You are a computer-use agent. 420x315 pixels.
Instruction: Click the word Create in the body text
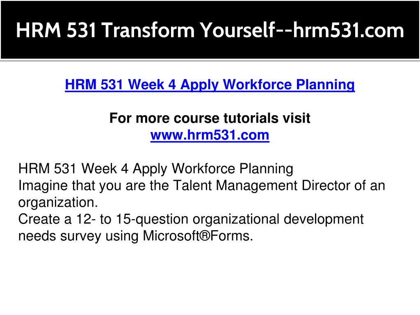pyautogui.click(x=39, y=219)
